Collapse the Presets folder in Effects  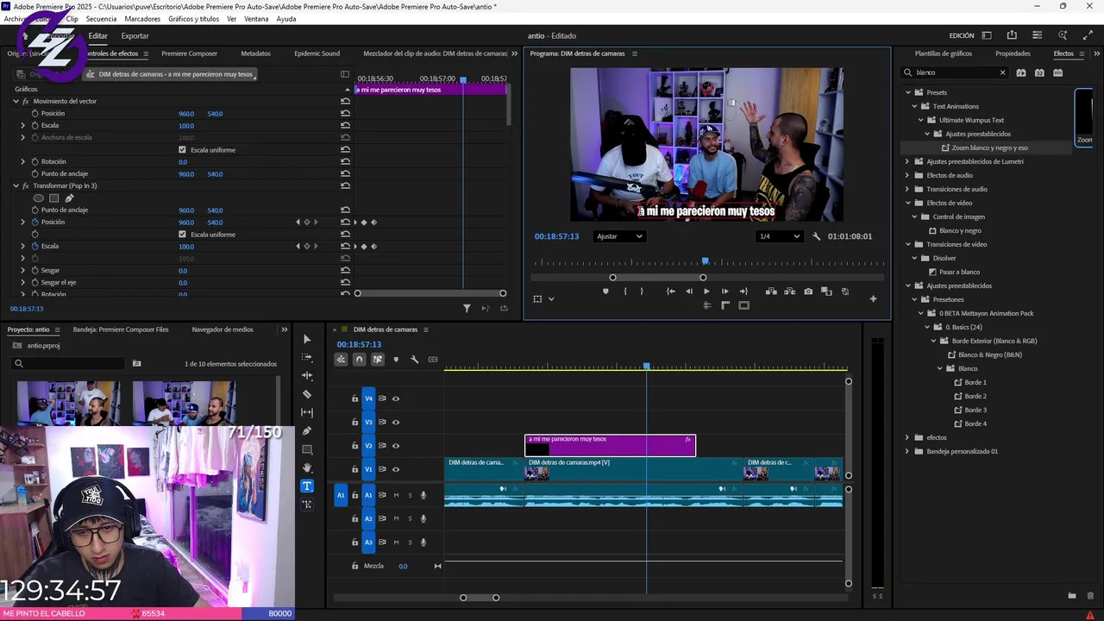[907, 92]
